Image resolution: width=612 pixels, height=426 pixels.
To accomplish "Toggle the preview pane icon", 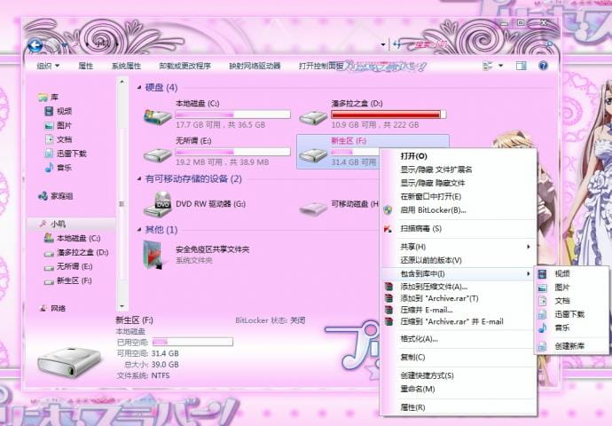I will 521,66.
